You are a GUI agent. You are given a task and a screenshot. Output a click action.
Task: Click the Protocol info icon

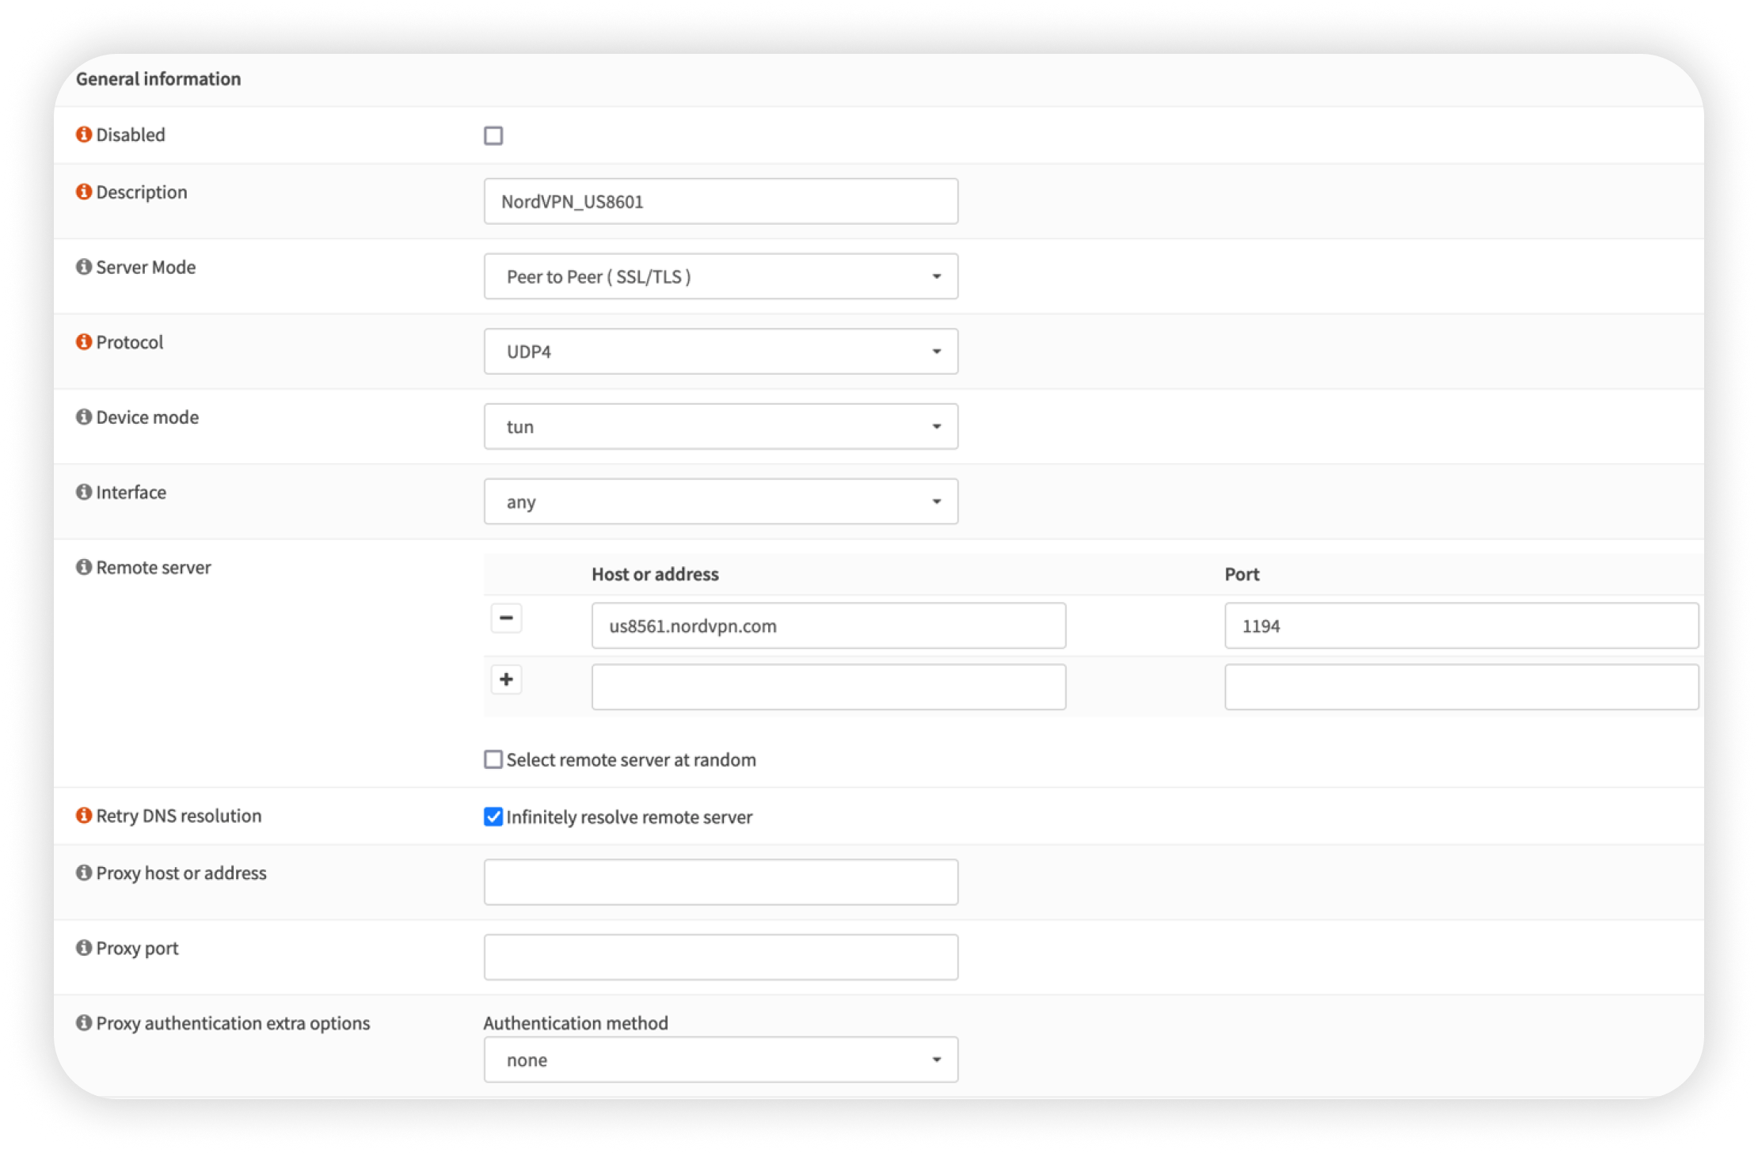click(84, 342)
